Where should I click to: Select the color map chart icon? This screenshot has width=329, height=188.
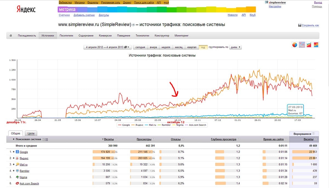(316, 45)
